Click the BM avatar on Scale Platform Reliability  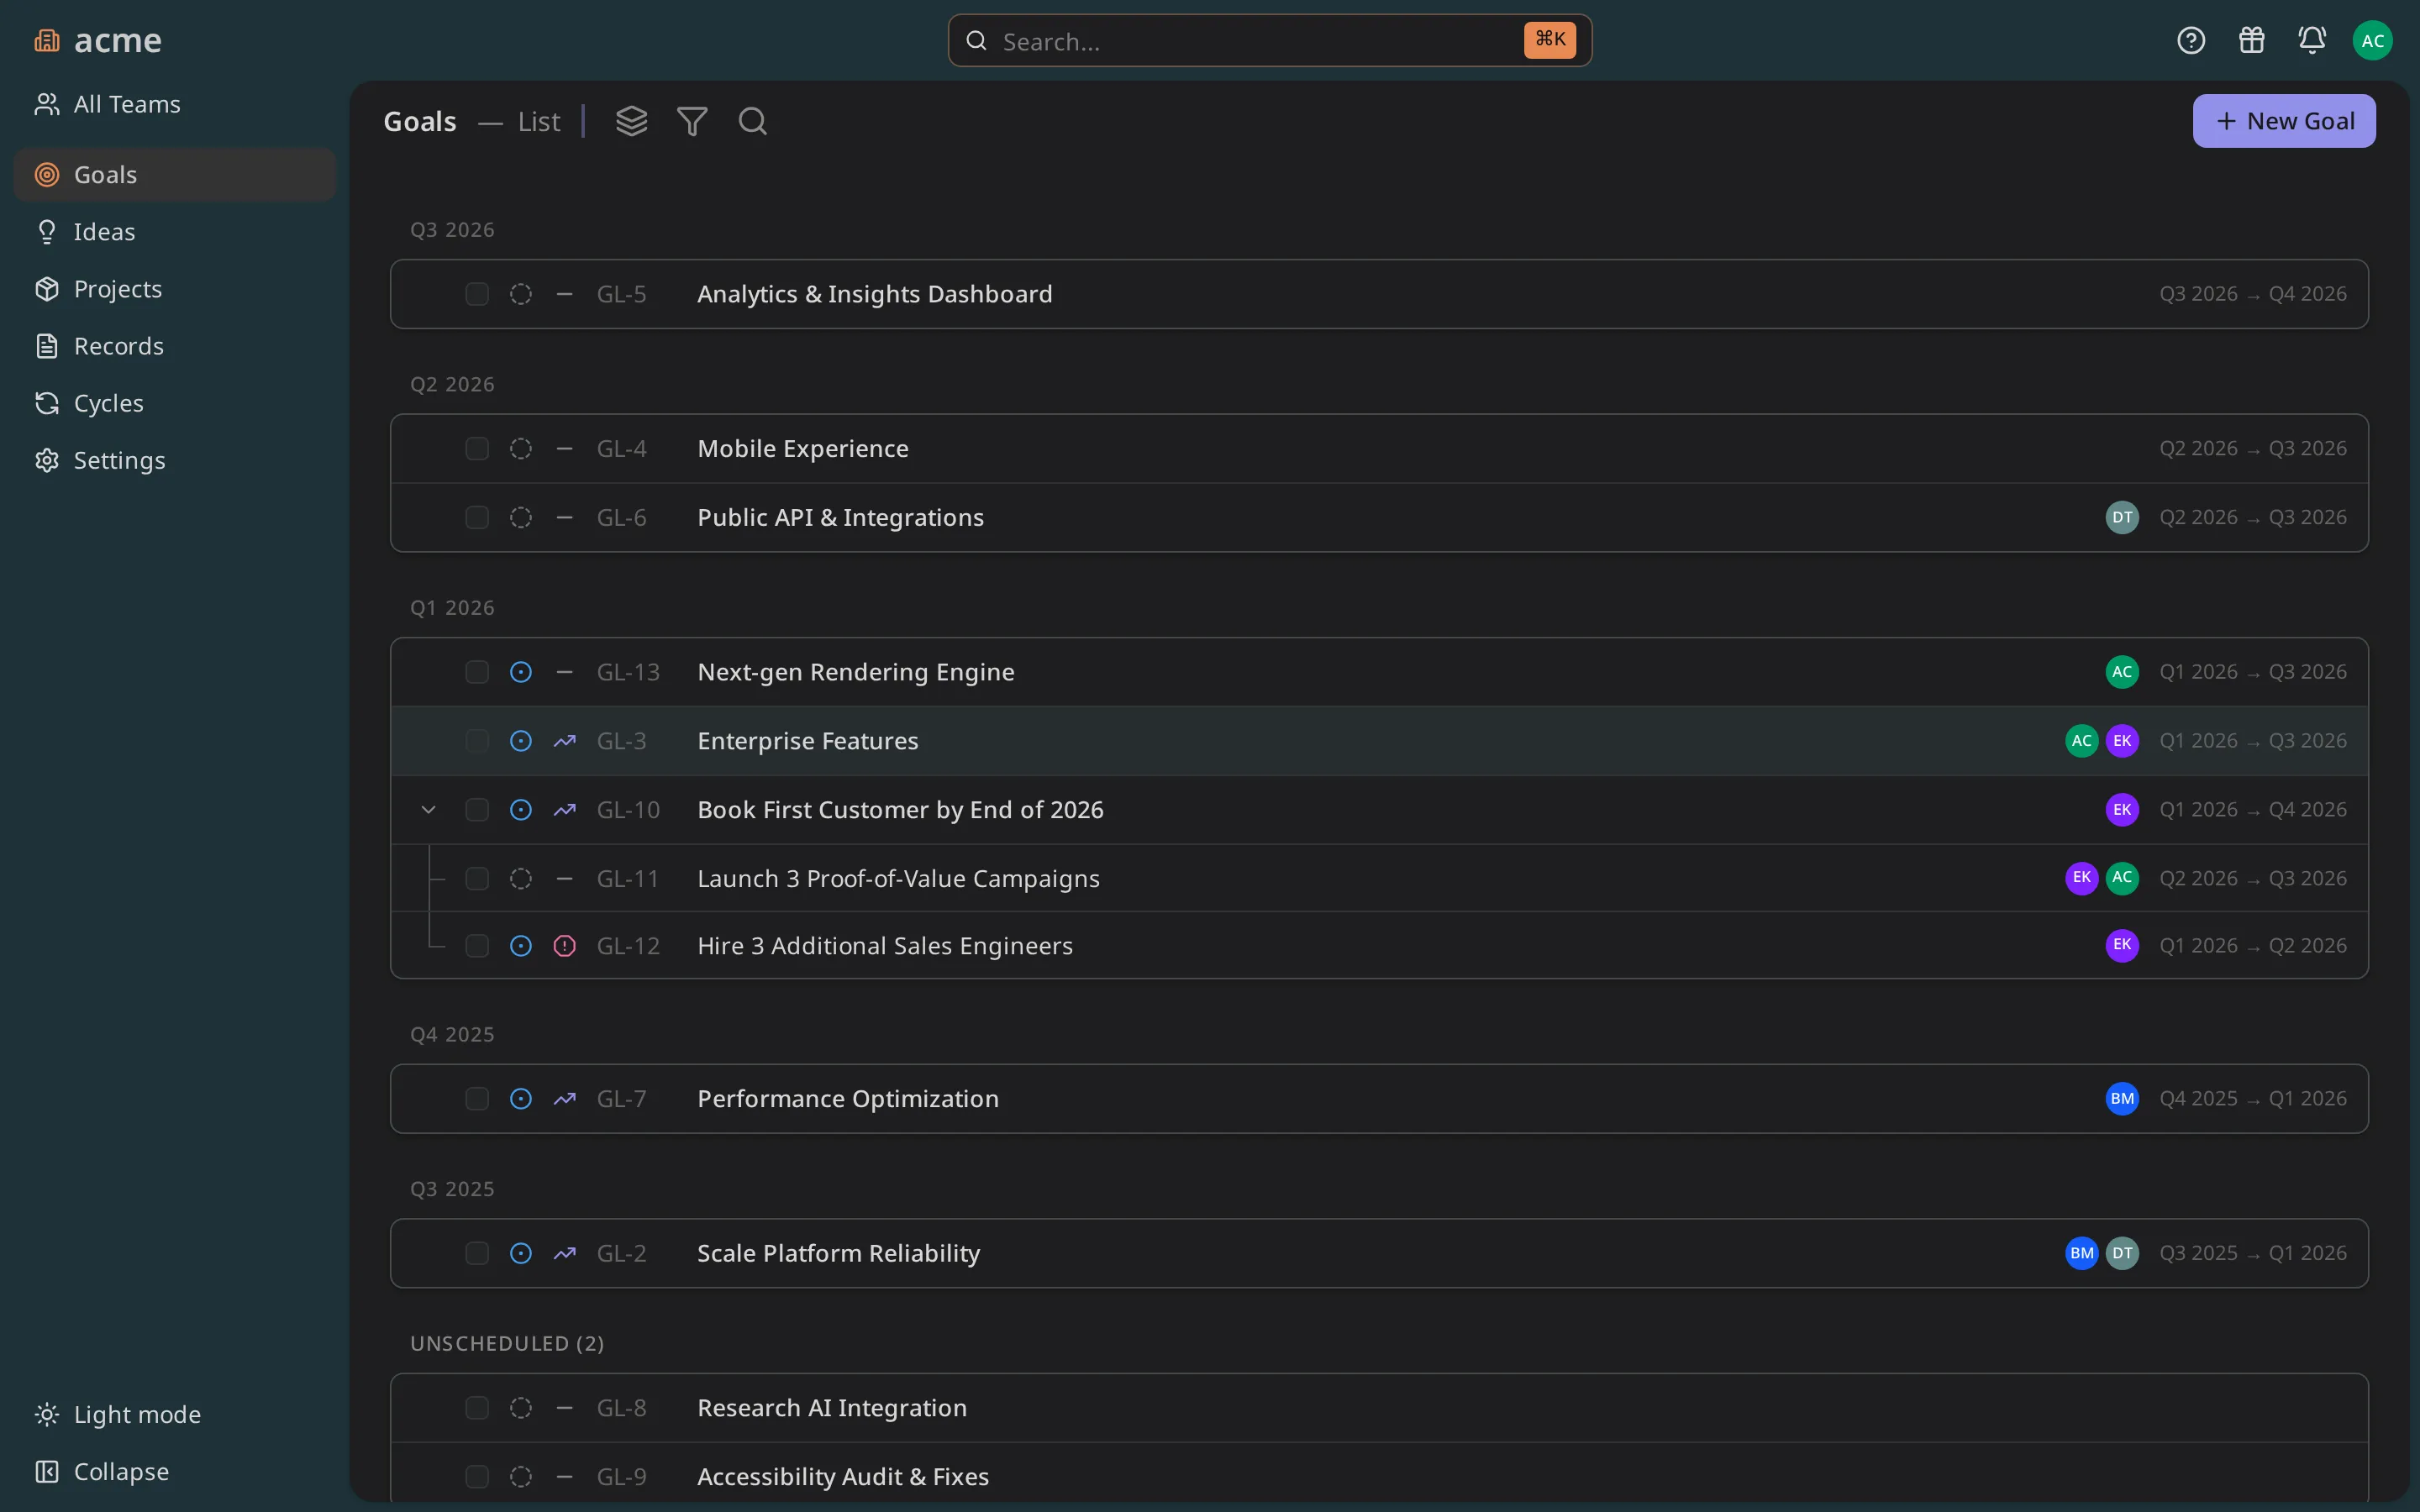[2082, 1253]
